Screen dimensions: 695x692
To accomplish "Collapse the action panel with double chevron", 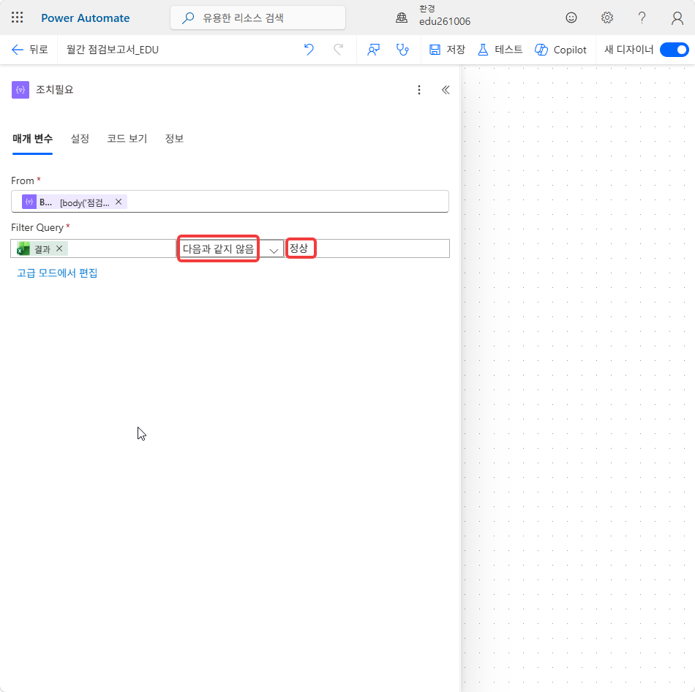I will [x=446, y=90].
